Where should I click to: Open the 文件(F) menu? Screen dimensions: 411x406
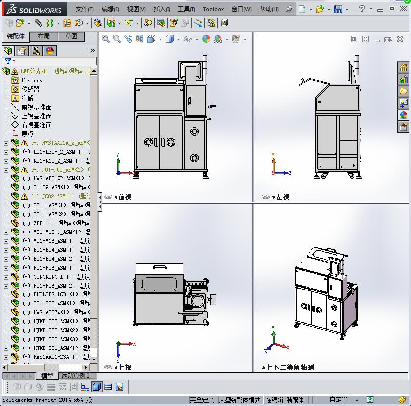[x=84, y=9]
